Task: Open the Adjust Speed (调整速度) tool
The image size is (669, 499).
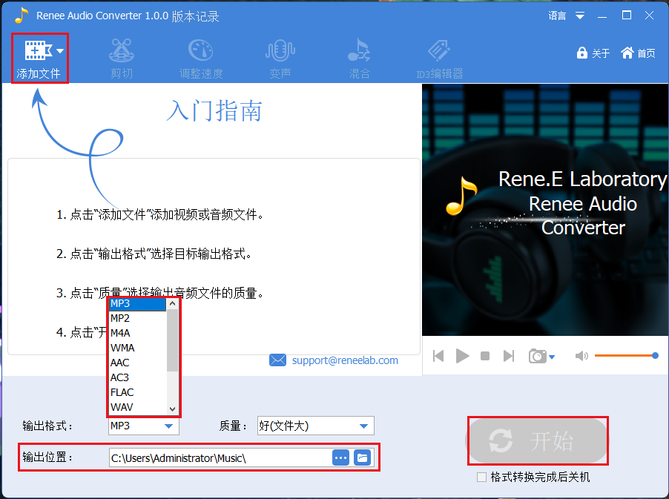Action: [x=201, y=59]
